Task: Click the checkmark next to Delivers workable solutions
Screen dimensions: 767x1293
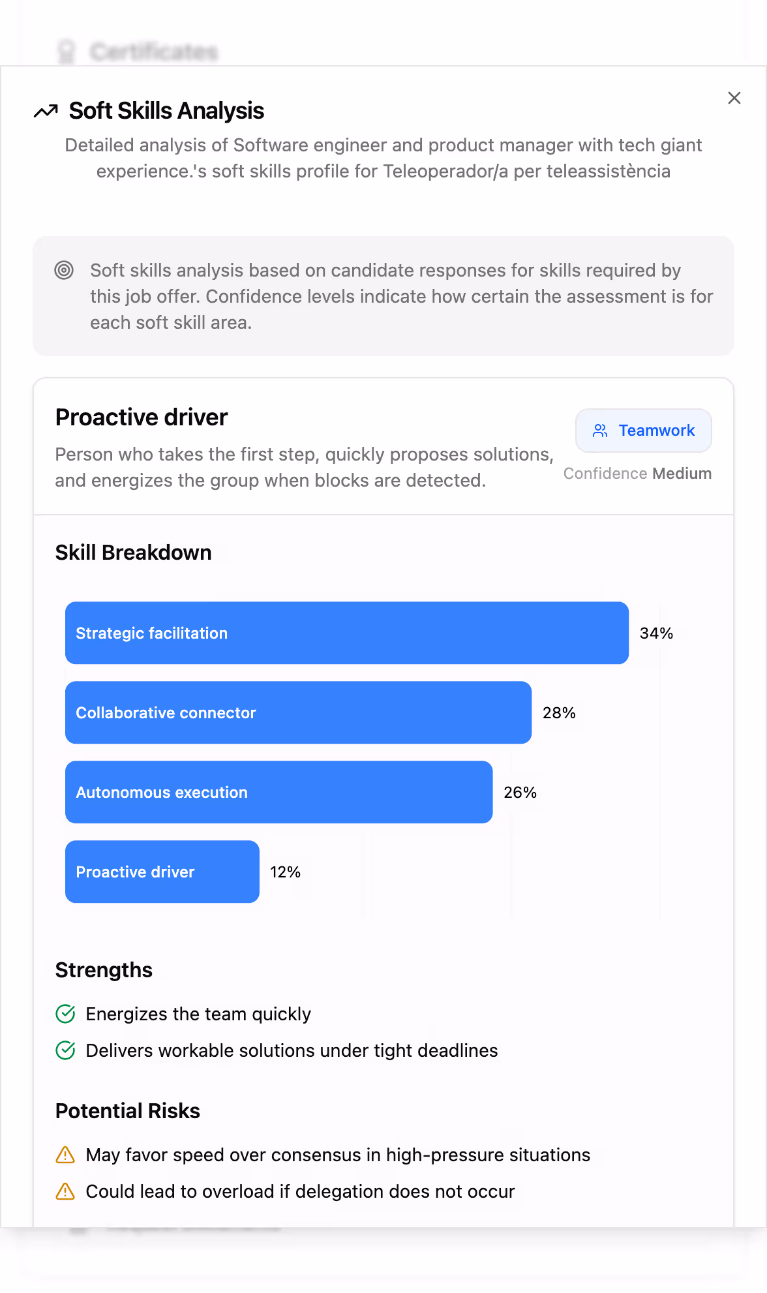Action: pos(65,1050)
